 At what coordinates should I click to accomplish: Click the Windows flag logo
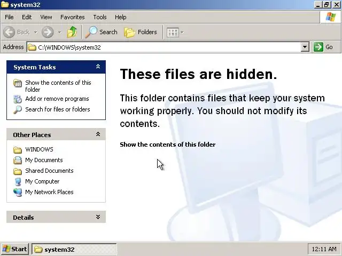click(x=331, y=17)
